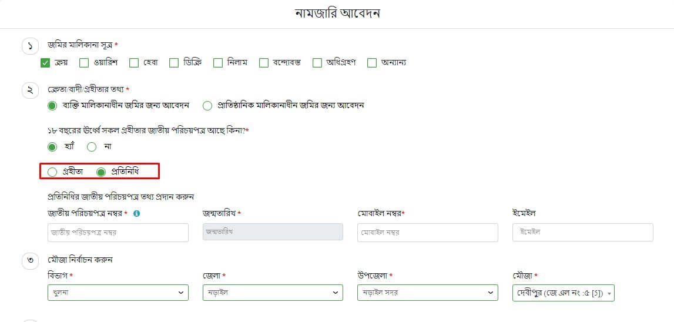The height and width of the screenshot is (322, 674).
Task: Uncheck the ক্রয় checkbox
Action: 45,63
